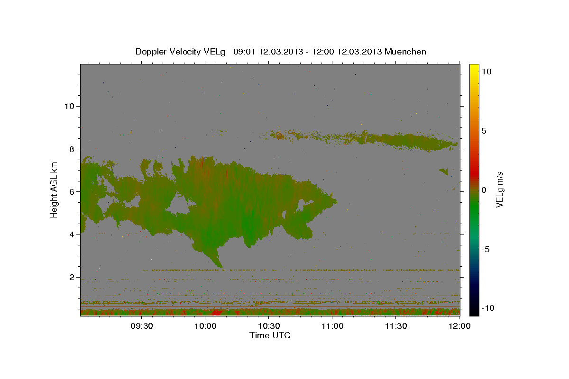Click the height tick label 2

(72, 277)
